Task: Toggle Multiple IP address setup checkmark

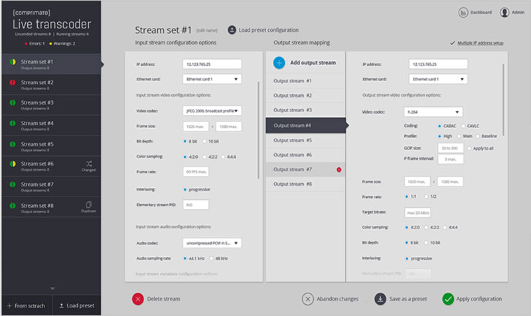Action: [x=453, y=43]
